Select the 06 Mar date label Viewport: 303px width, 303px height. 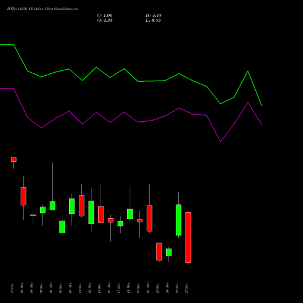(51, 288)
